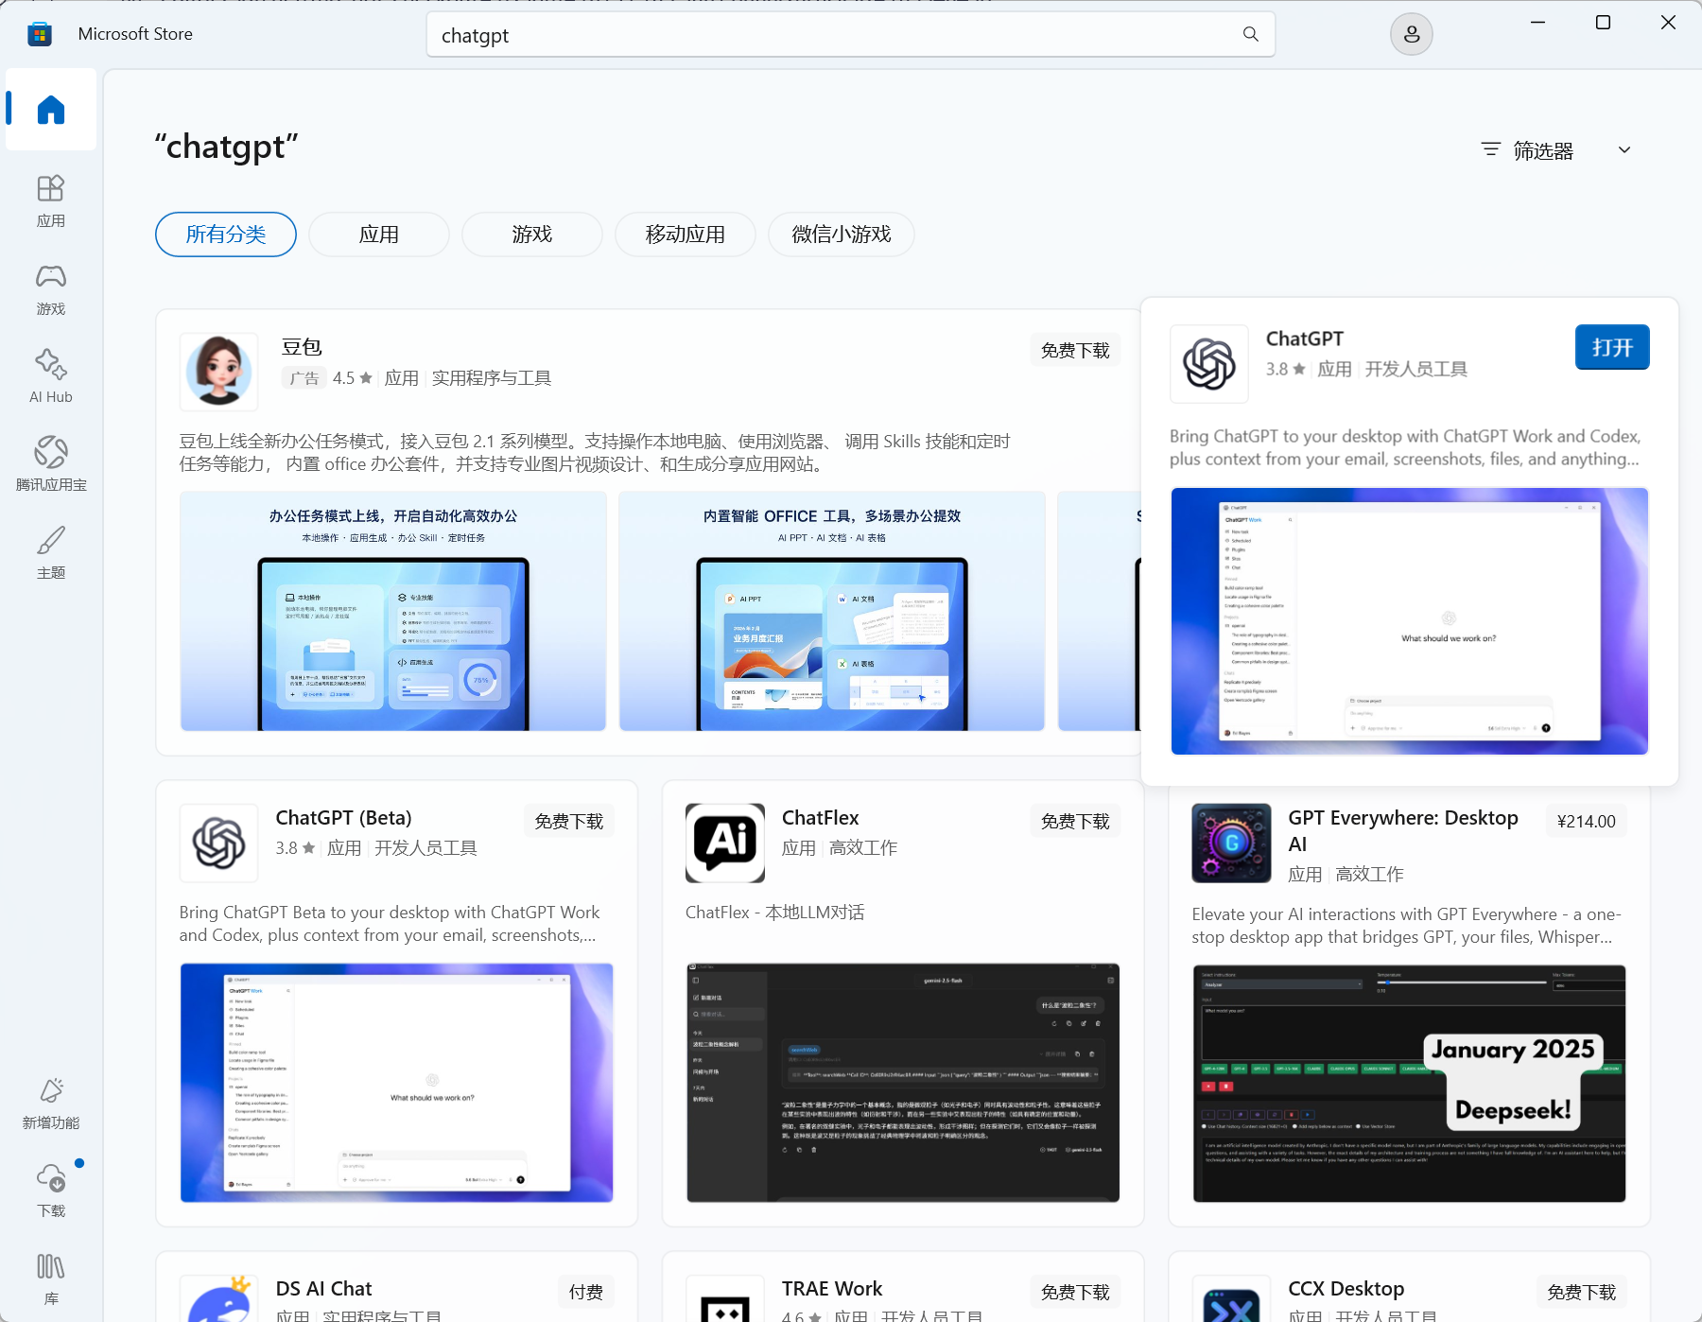Open the ChatGPT (Beta) screenshot preview

point(396,1083)
